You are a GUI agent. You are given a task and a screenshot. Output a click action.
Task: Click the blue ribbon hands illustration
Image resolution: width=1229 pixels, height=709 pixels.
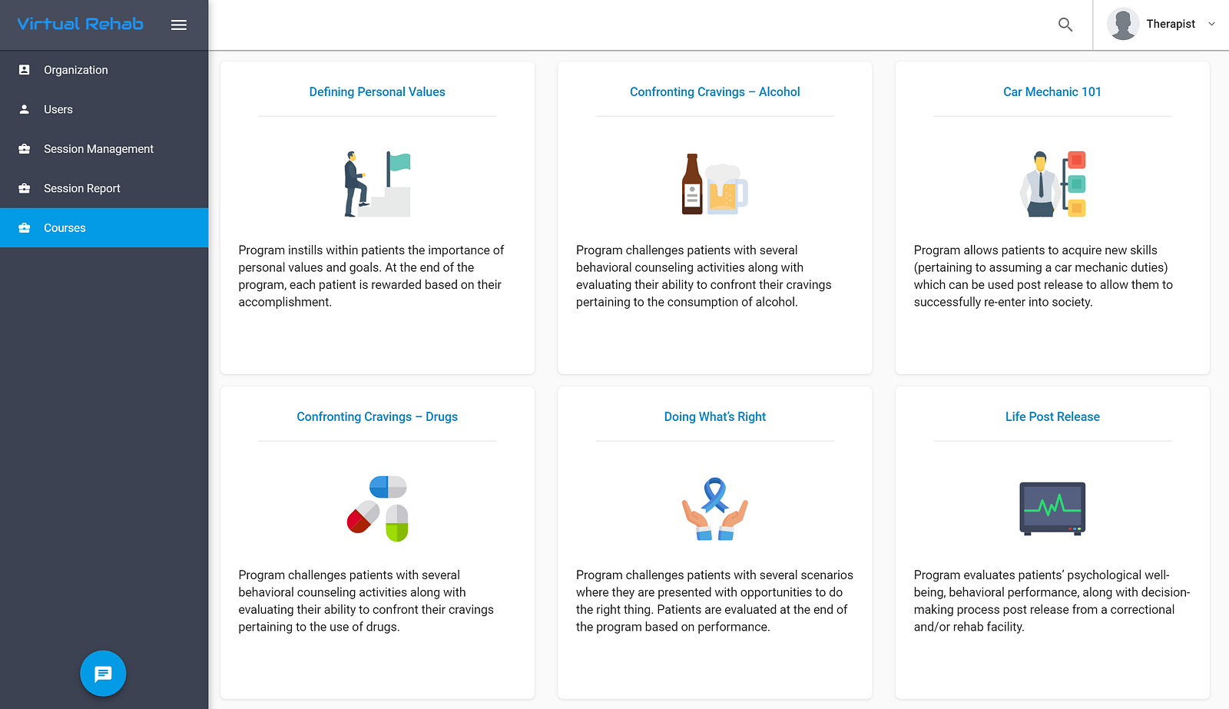click(715, 509)
